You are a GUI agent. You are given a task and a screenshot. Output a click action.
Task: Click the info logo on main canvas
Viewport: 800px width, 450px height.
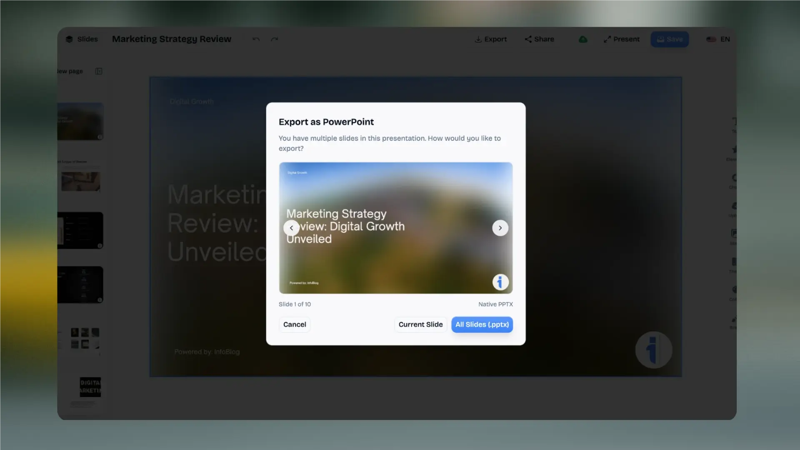click(653, 350)
